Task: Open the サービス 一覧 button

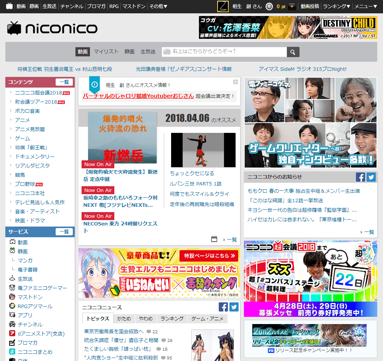Action: [64, 232]
